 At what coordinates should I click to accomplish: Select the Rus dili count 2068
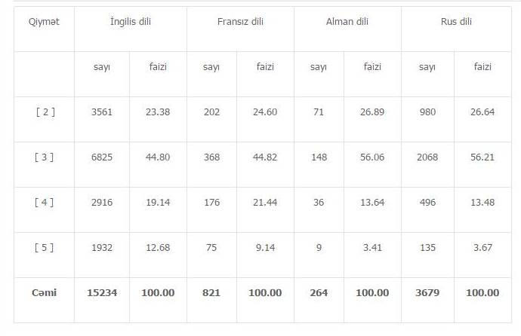click(427, 157)
